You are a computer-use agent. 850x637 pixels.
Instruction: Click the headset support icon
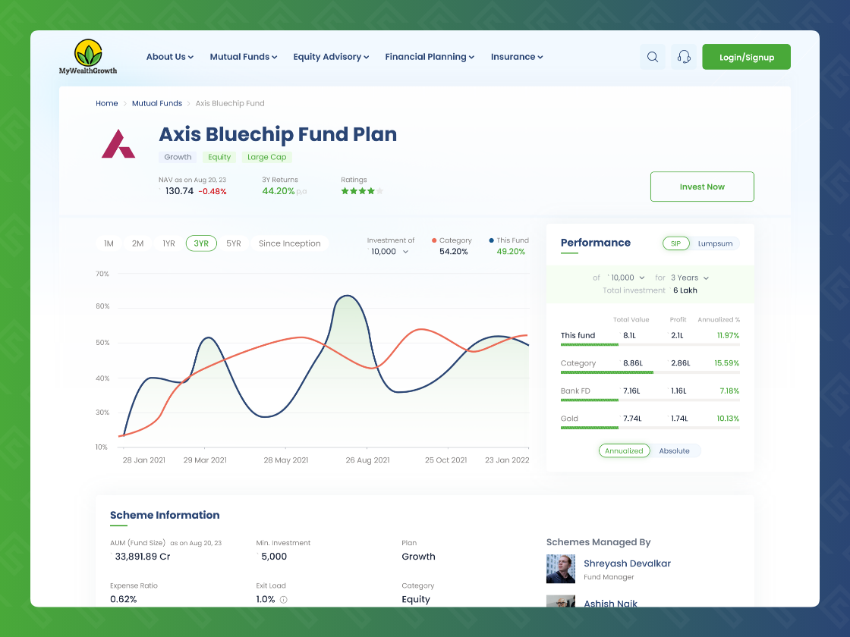(684, 57)
